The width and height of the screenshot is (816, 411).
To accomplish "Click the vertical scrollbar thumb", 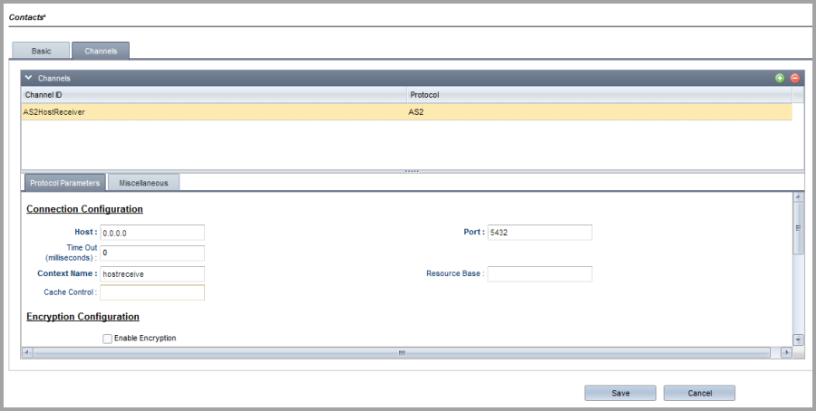I will click(798, 228).
